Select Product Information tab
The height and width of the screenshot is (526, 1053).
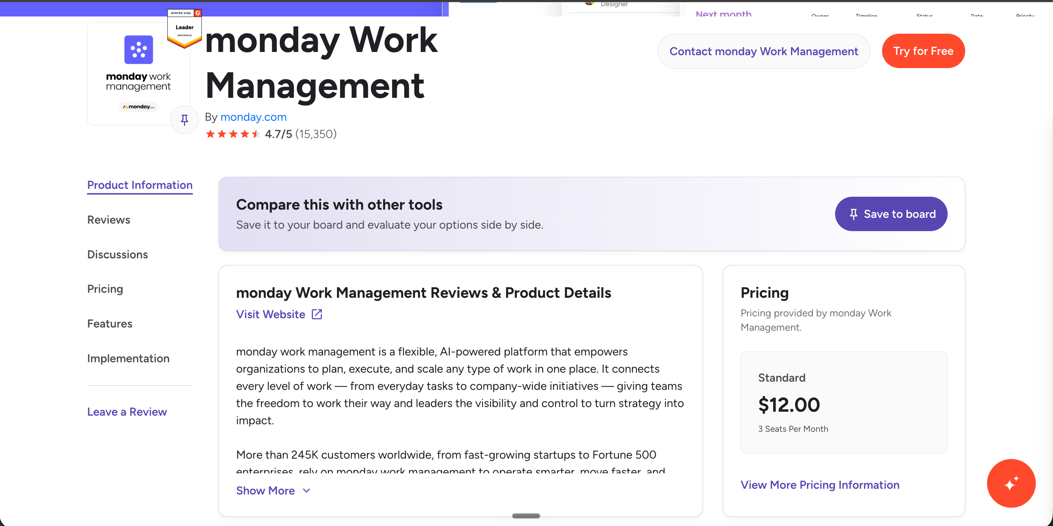click(x=140, y=185)
